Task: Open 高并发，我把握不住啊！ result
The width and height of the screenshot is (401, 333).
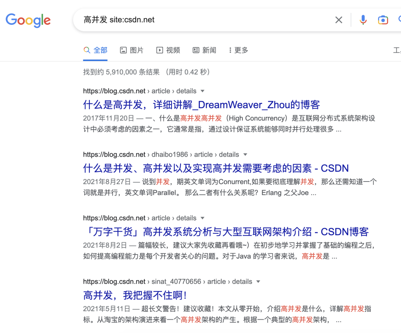Action: pyautogui.click(x=135, y=296)
